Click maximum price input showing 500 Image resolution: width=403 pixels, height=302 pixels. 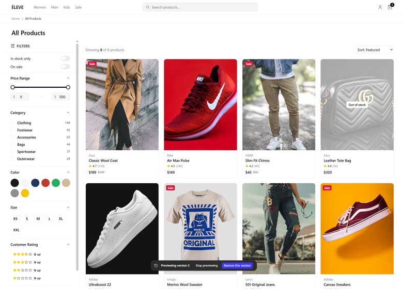61,97
